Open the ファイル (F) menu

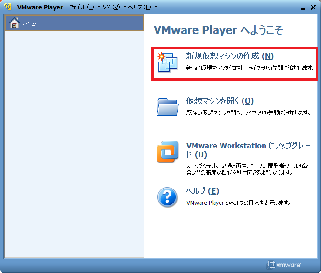click(x=81, y=7)
